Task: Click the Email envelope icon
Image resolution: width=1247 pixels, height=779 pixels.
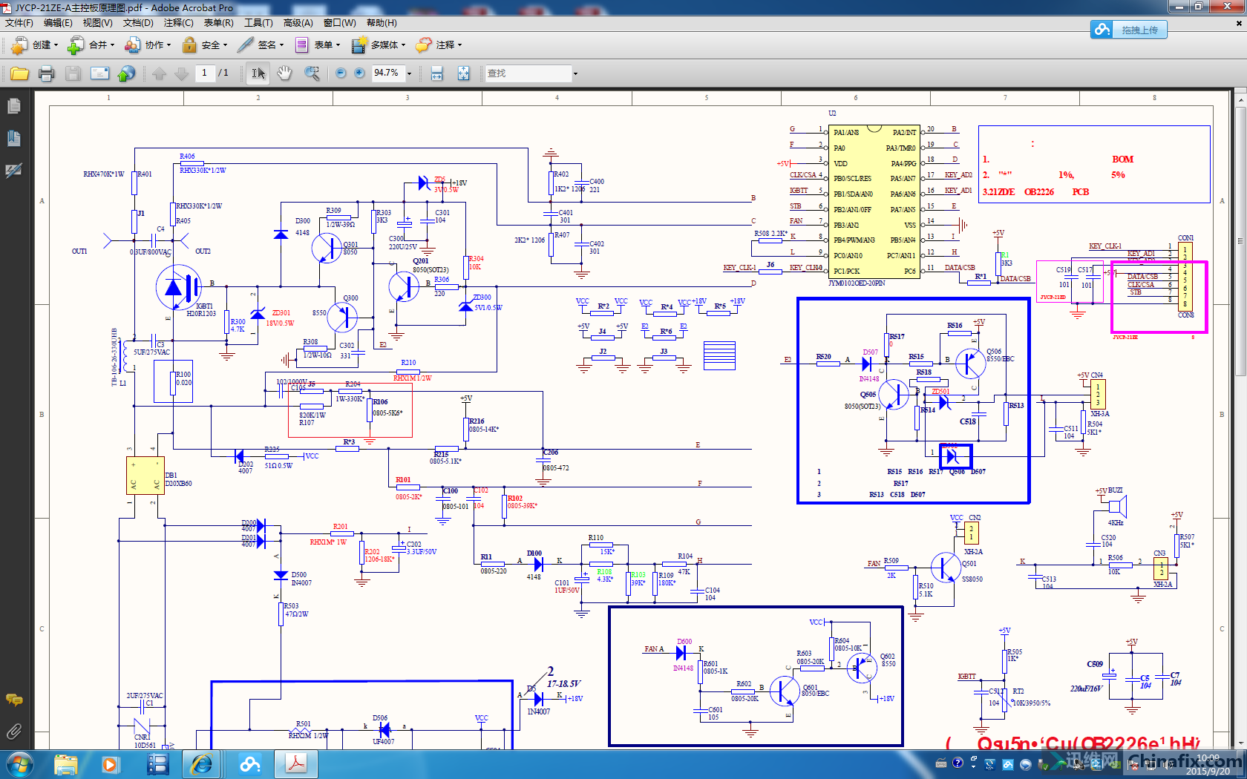Action: 99,73
